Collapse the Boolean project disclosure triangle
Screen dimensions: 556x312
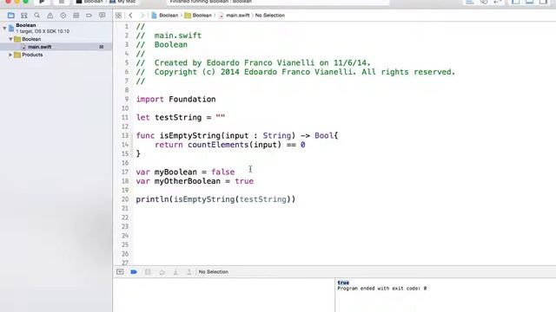point(4,28)
